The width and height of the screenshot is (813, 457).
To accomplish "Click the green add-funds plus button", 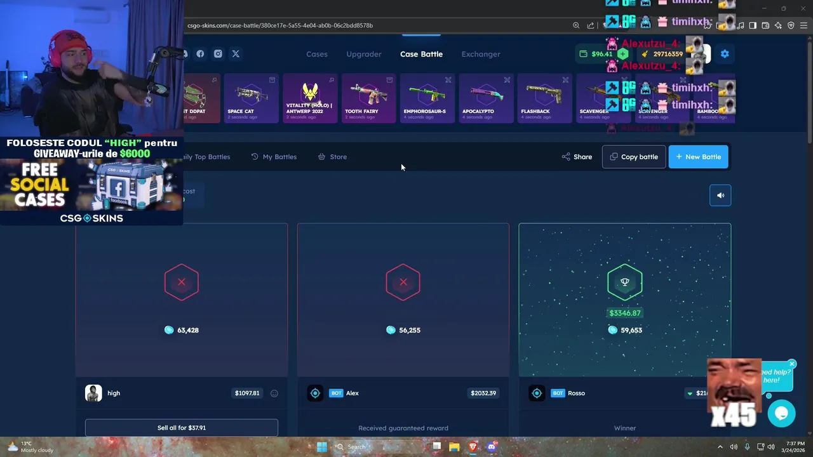I will 622,54.
